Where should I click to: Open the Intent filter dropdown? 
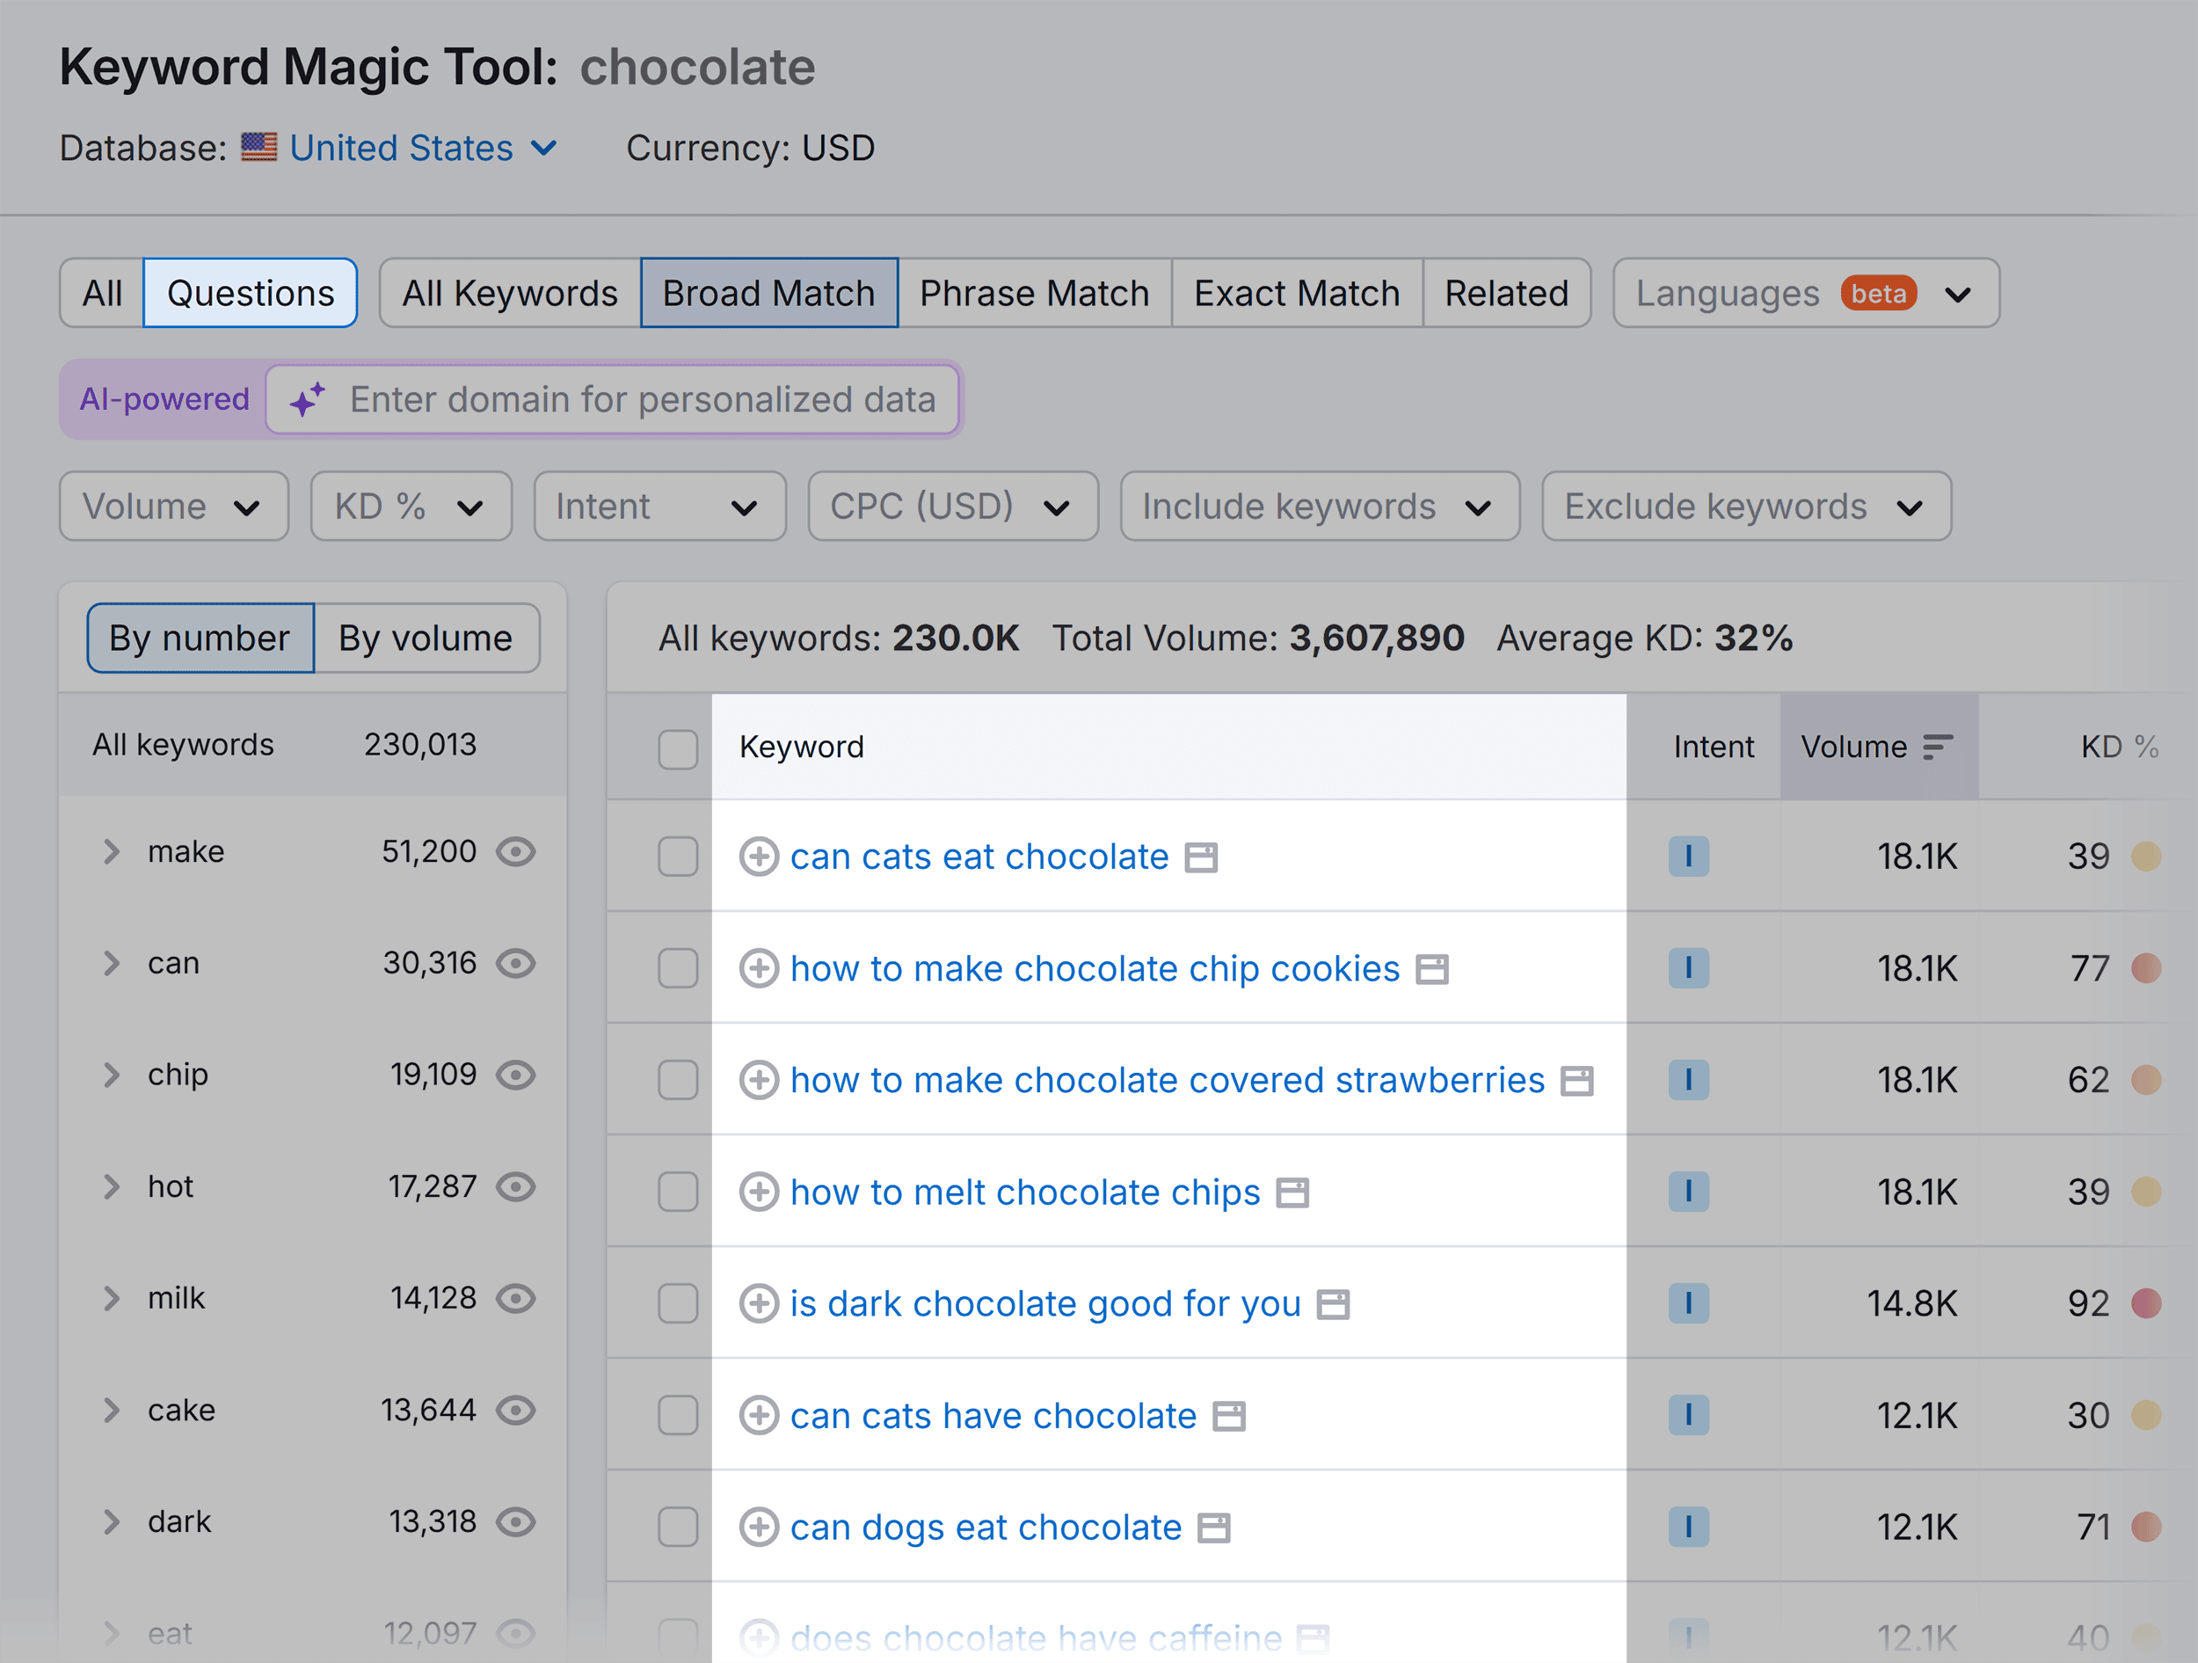click(659, 506)
